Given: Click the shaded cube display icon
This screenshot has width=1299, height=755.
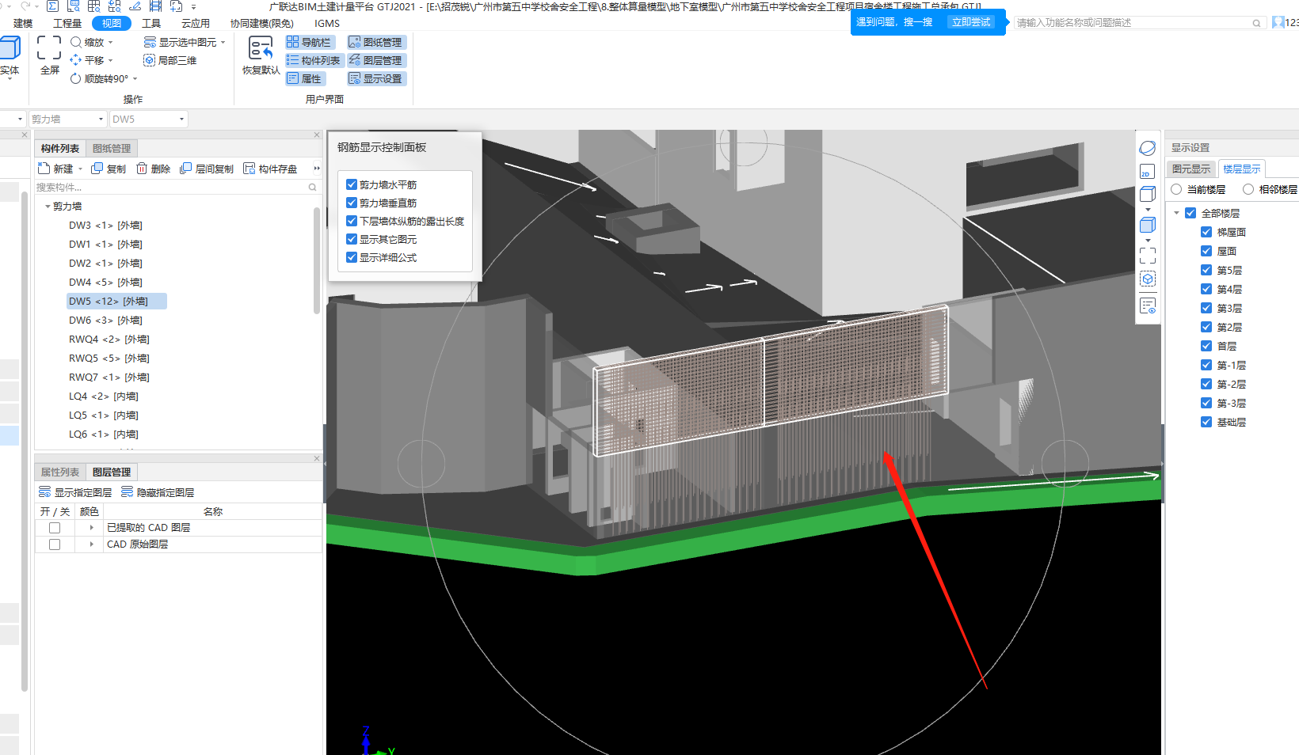Looking at the screenshot, I should (1148, 225).
